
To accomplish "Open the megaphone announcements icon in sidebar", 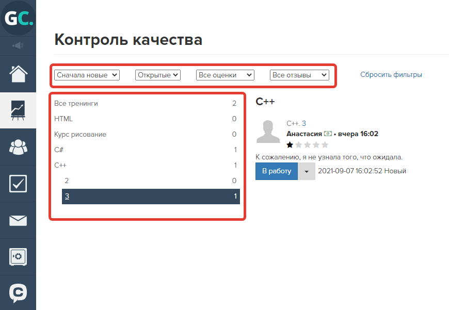I will [x=18, y=45].
